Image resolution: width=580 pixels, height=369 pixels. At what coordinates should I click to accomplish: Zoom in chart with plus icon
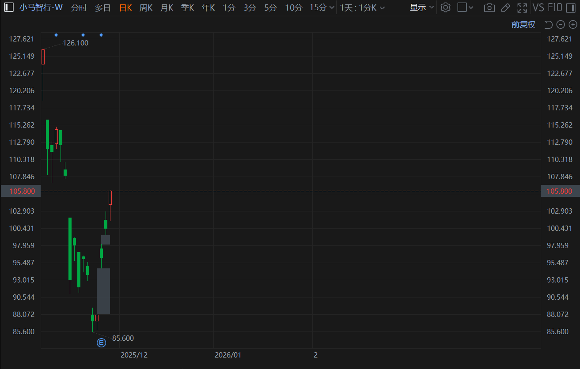572,25
